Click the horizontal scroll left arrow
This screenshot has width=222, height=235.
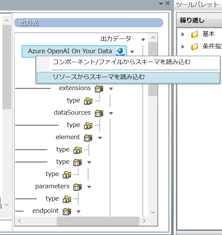pos(19,221)
